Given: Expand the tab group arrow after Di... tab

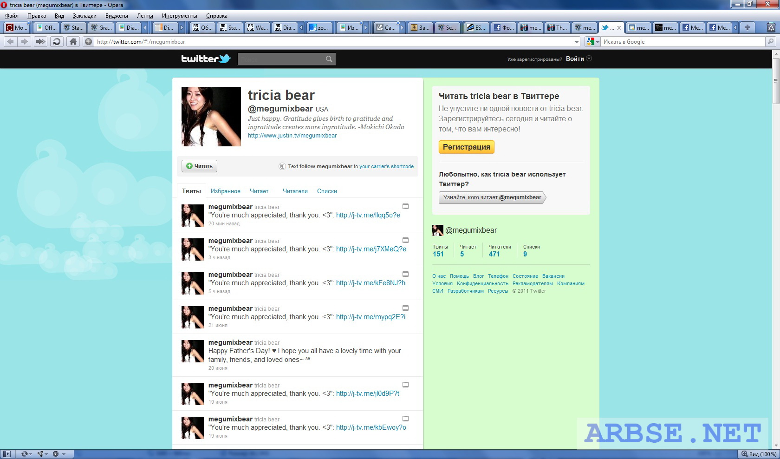Looking at the screenshot, I should coord(182,28).
